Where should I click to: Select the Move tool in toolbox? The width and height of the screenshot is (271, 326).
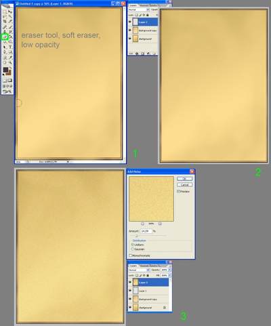pos(10,12)
